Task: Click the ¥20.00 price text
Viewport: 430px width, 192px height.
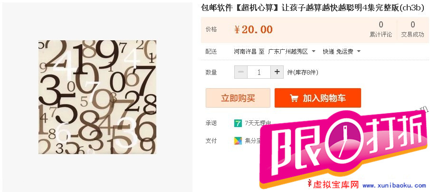Action: point(253,29)
